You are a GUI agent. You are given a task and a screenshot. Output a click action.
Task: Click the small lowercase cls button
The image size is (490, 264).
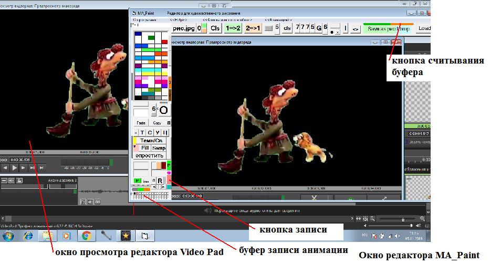(287, 28)
